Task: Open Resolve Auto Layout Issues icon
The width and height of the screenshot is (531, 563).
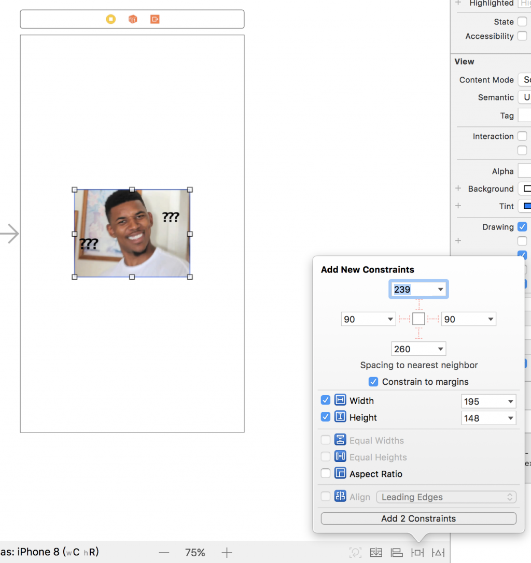Action: coord(438,552)
